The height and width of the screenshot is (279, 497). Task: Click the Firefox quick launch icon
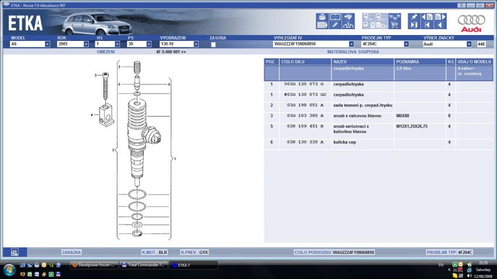coord(22,274)
